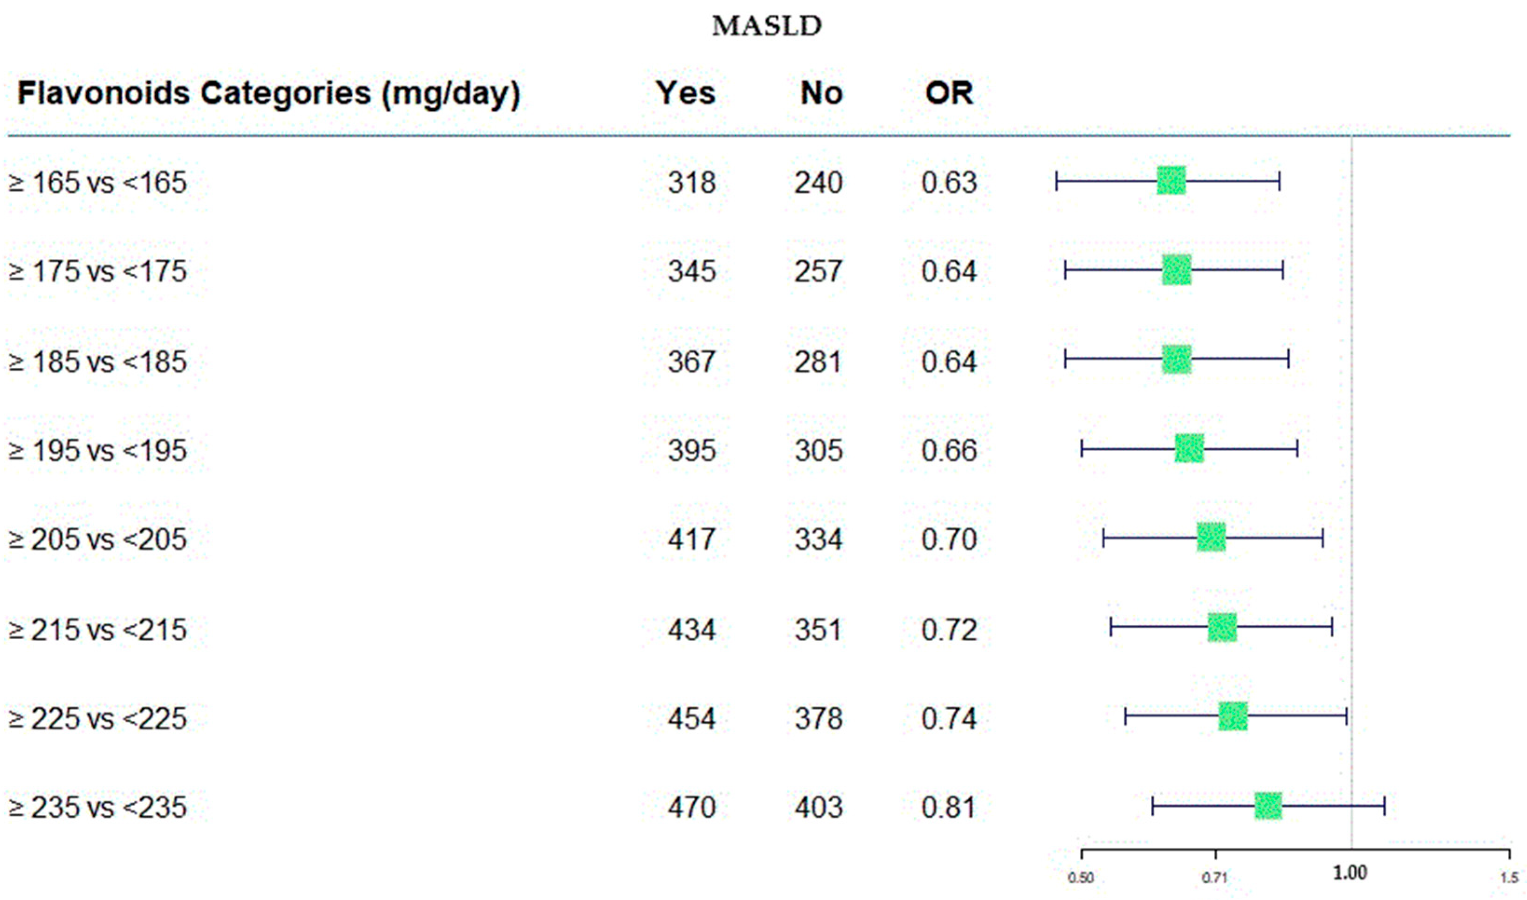Image resolution: width=1527 pixels, height=900 pixels.
Task: Click the Yes count 470
Action: [x=692, y=807]
